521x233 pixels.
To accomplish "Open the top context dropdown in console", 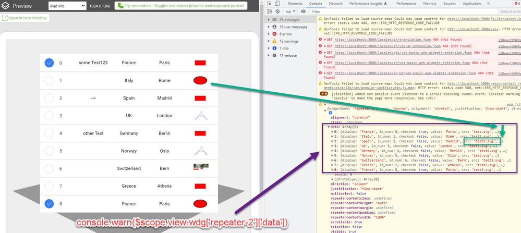I will tap(290, 11).
